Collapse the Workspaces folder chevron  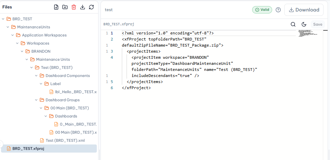(17, 43)
